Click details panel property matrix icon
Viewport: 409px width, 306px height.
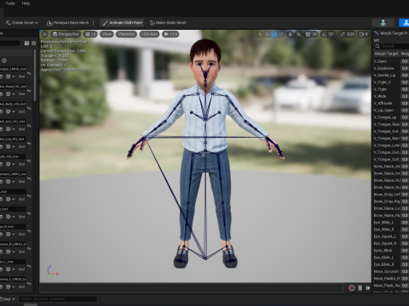coord(26,43)
